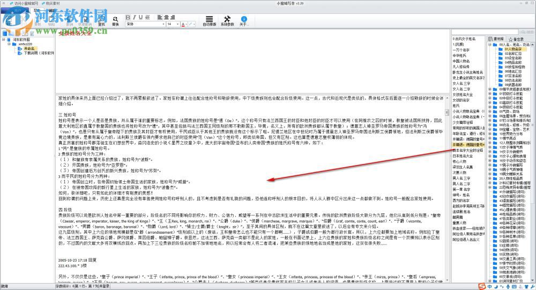The image size is (536, 290).
Task: Open 西方的名字 from the list
Action: pyautogui.click(x=461, y=200)
